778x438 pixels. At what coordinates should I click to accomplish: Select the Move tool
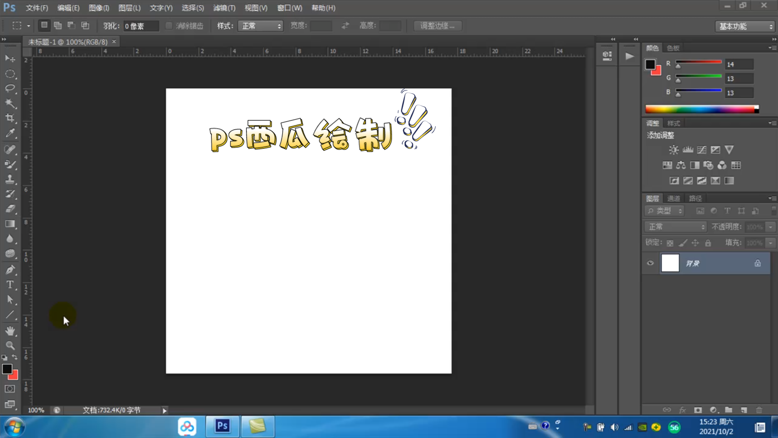pos(10,59)
